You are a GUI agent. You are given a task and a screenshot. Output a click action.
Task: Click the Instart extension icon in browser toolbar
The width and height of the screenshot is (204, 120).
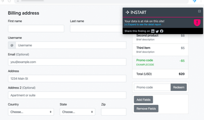point(194,1)
